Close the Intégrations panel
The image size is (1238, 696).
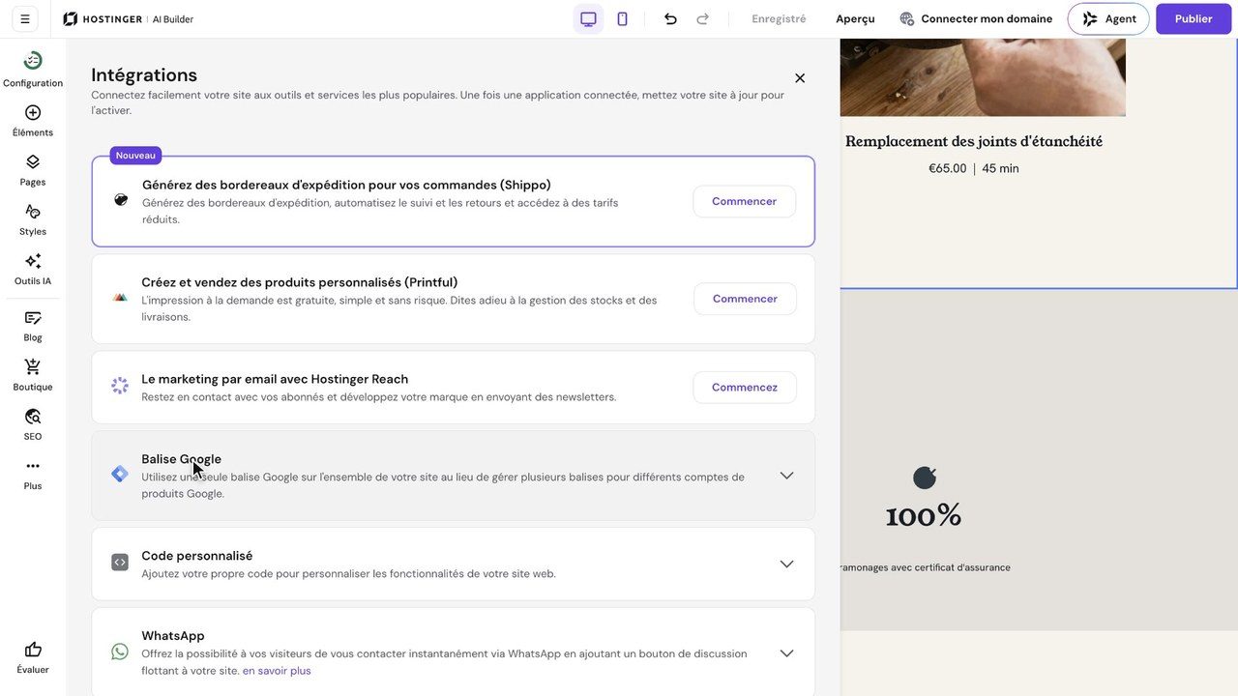[x=800, y=78]
